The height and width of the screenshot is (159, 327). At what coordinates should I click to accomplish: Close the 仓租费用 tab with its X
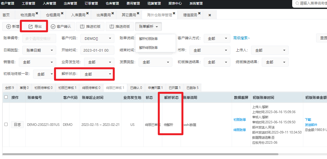tap(62, 13)
